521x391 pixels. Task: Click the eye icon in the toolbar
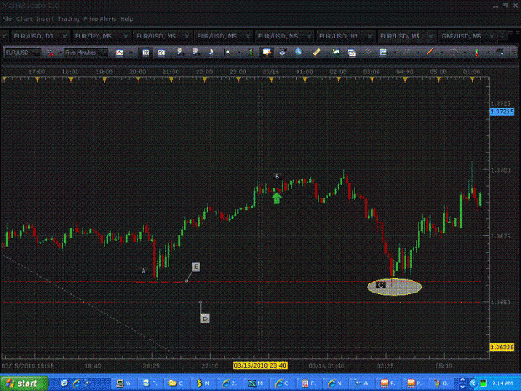click(x=283, y=53)
